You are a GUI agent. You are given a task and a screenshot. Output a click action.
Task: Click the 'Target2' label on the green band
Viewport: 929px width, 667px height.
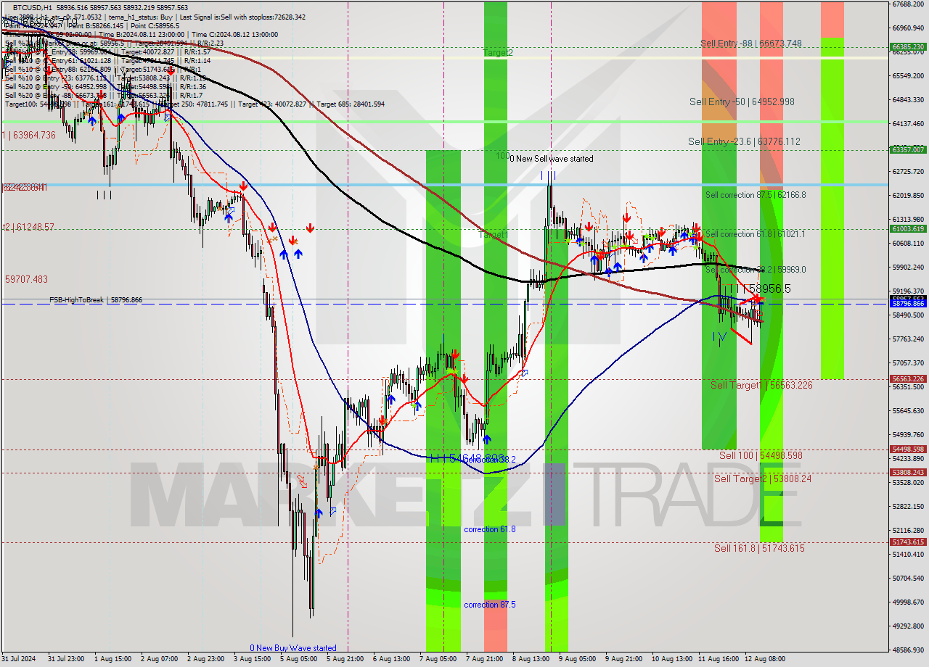[498, 53]
